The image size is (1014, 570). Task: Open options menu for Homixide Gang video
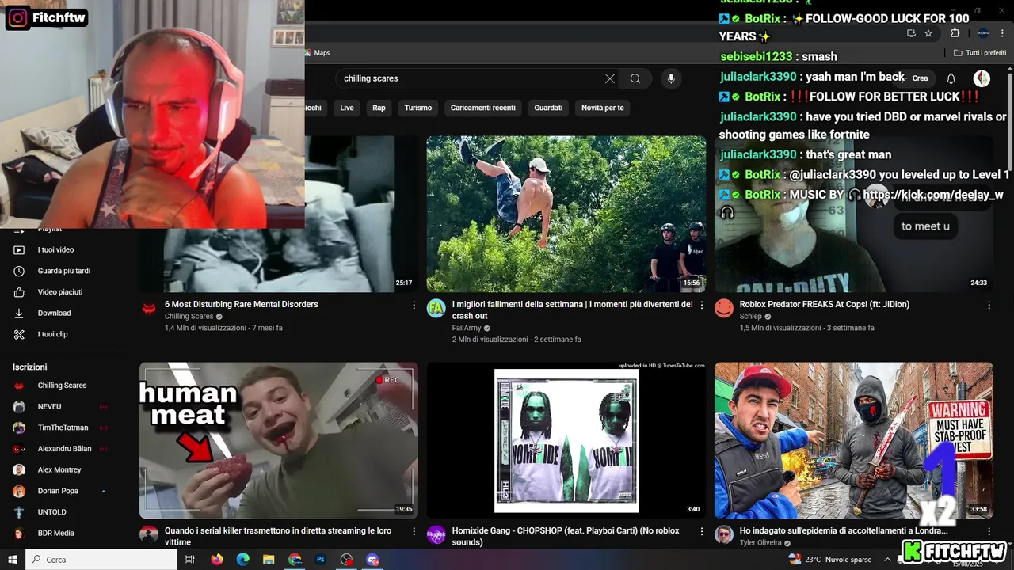701,531
